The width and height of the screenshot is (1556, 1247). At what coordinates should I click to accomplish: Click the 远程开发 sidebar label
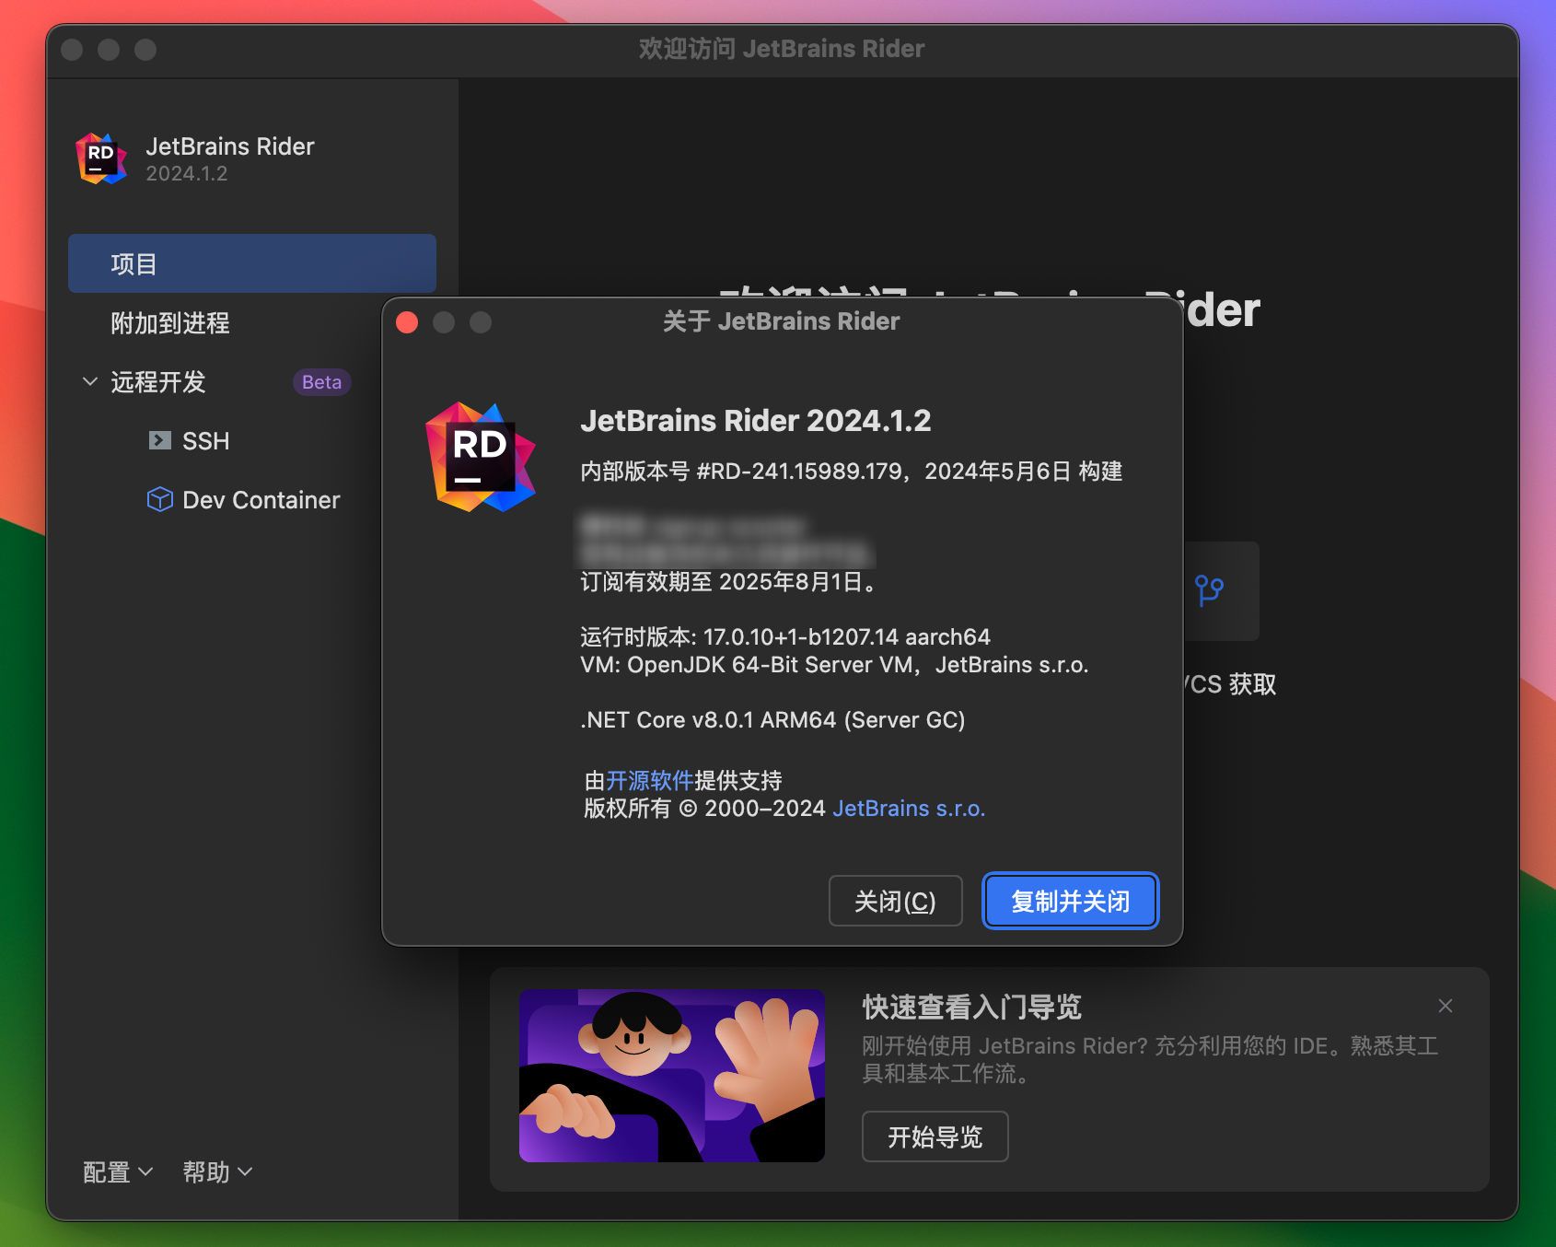[x=157, y=382]
